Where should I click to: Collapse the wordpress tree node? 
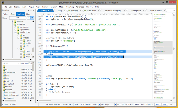13,24
